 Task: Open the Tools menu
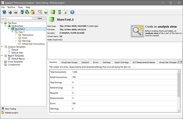click(x=20, y=7)
